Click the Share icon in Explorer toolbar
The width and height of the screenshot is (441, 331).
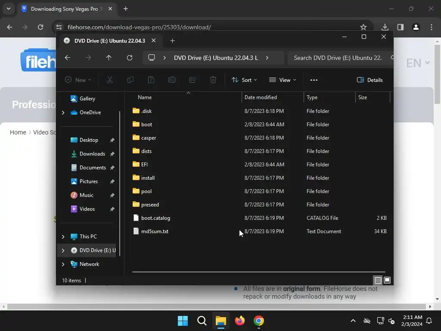pyautogui.click(x=193, y=80)
